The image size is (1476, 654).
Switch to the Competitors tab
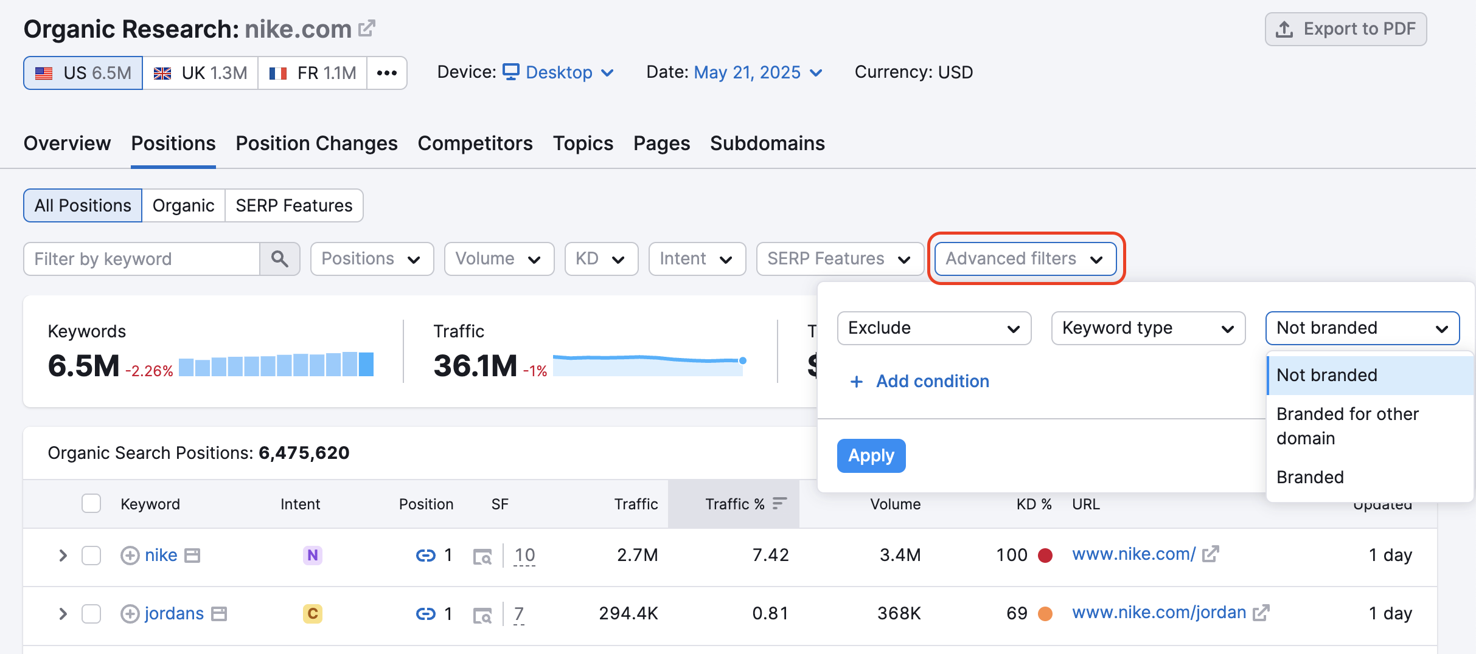(x=475, y=144)
